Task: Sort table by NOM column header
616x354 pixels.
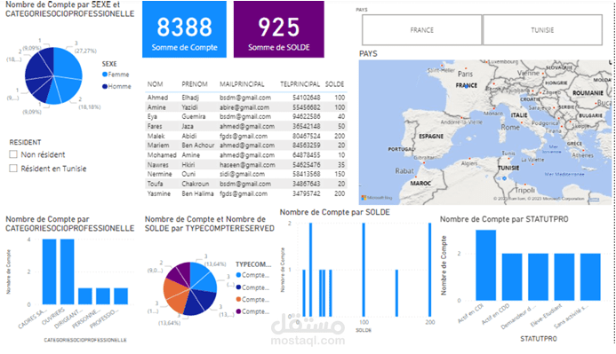Action: 156,84
